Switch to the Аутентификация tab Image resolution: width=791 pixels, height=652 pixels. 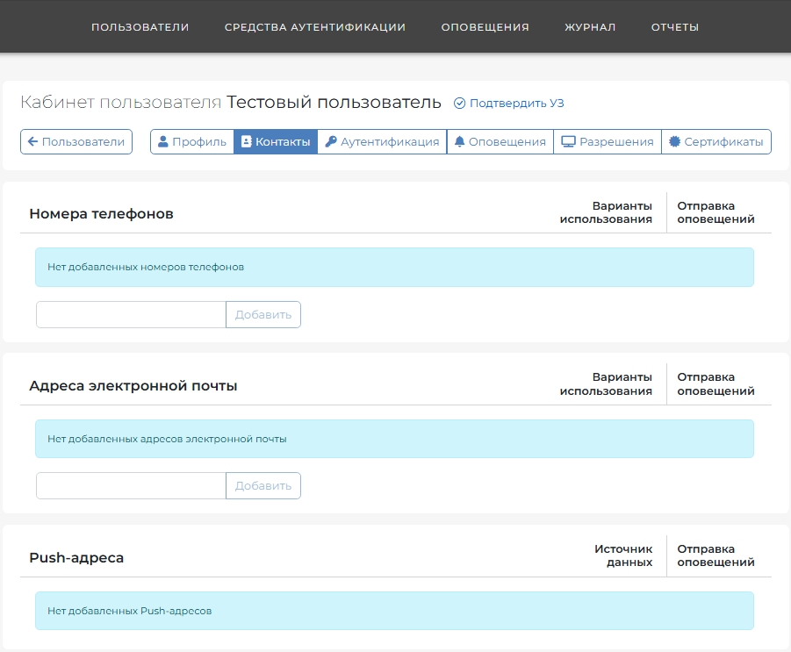(x=383, y=141)
